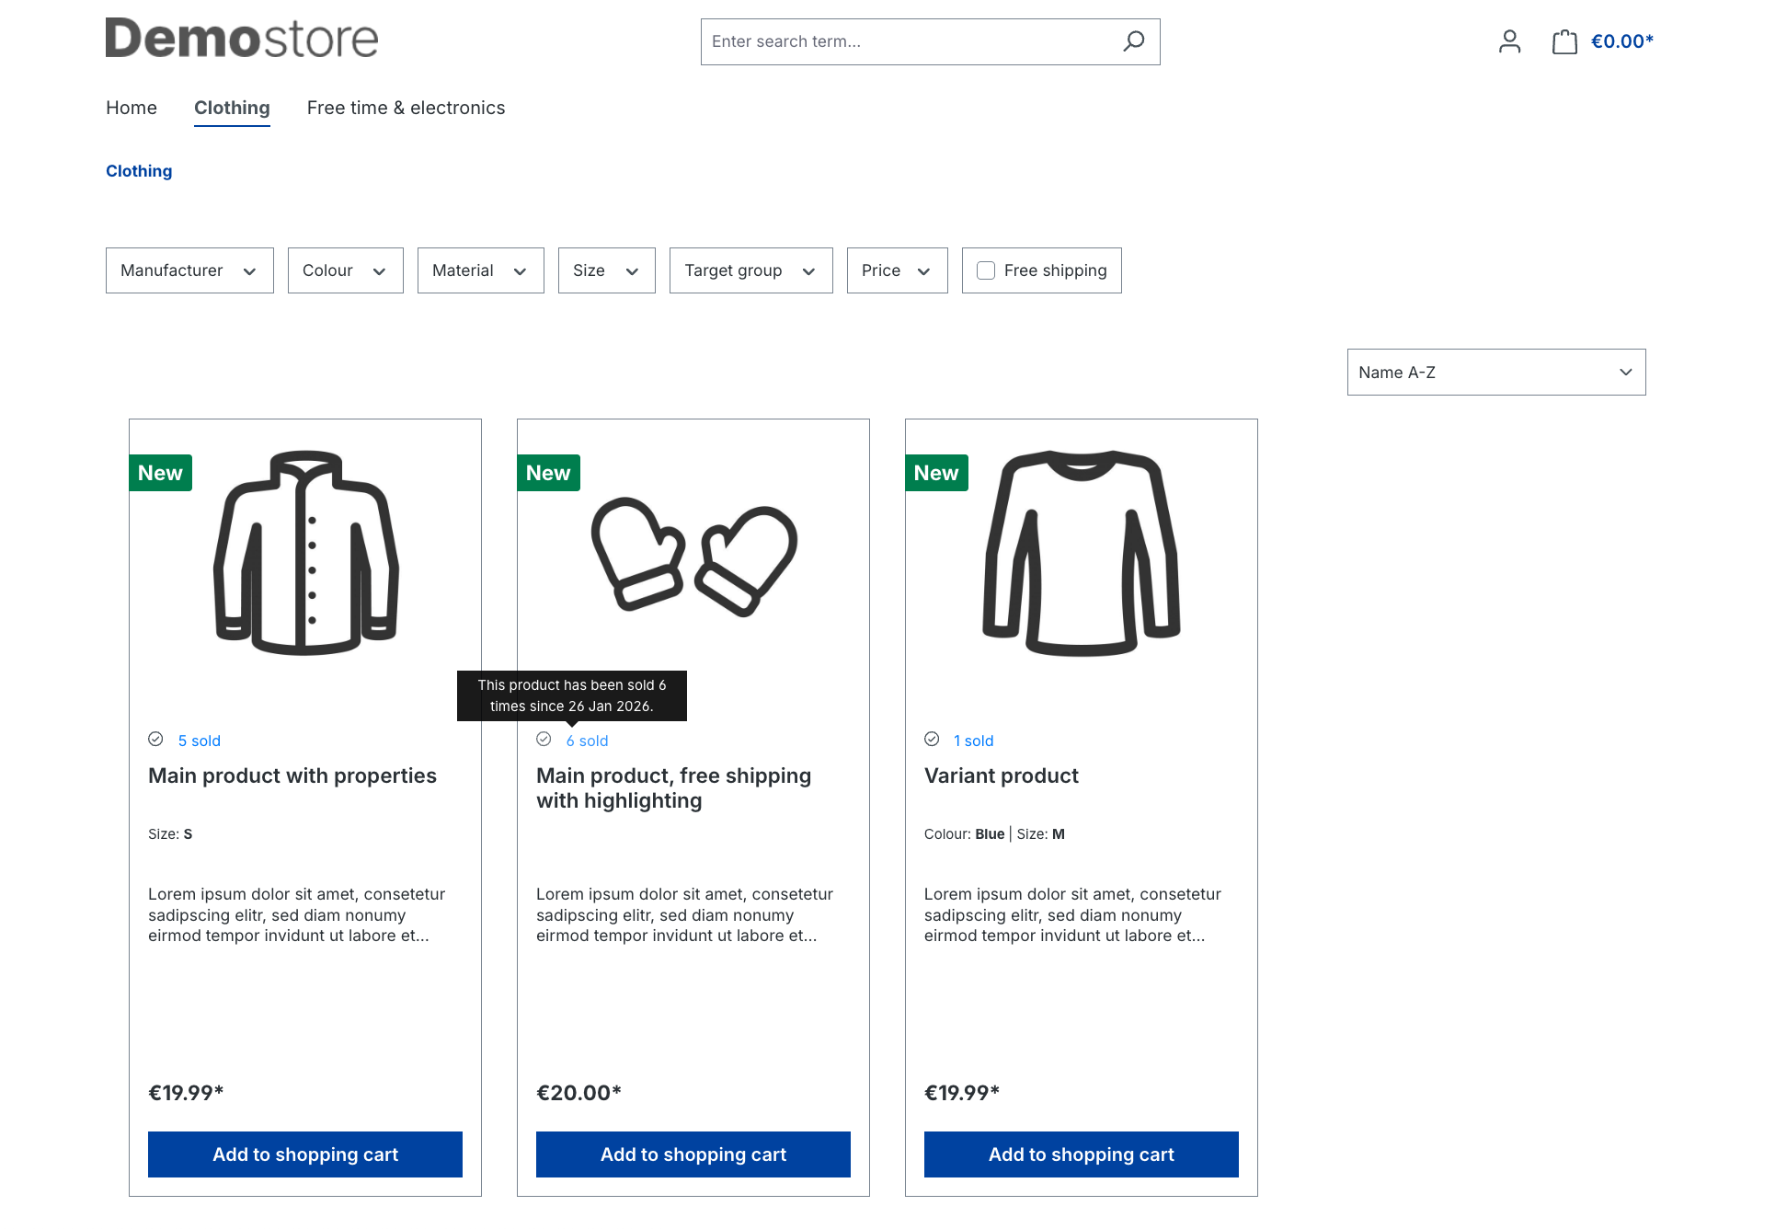Click the Clothing breadcrumb link
The image size is (1787, 1229).
pyautogui.click(x=139, y=171)
